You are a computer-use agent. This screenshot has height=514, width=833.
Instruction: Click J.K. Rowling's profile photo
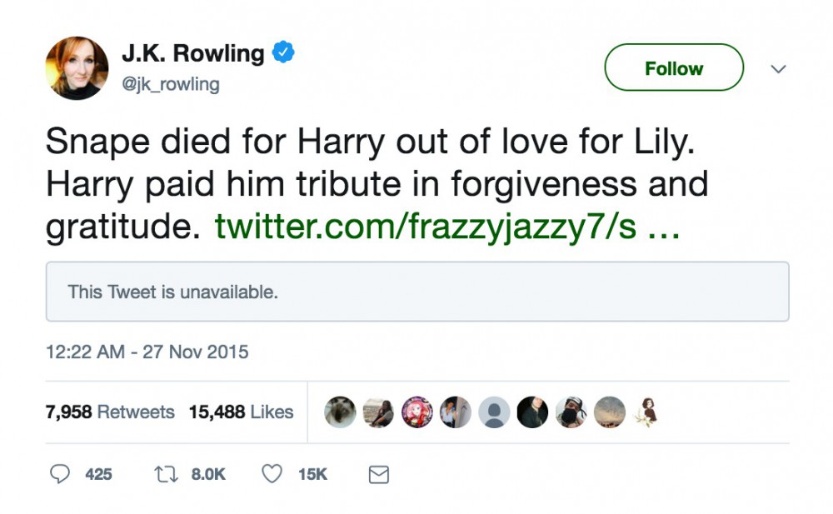click(x=77, y=68)
